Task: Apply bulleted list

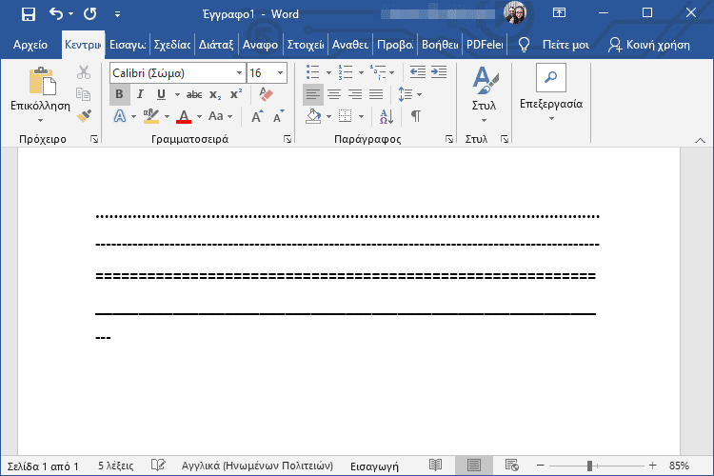Action: click(x=313, y=72)
